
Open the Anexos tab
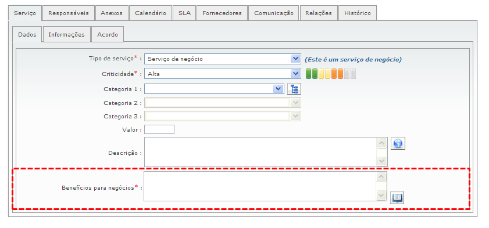(x=112, y=13)
